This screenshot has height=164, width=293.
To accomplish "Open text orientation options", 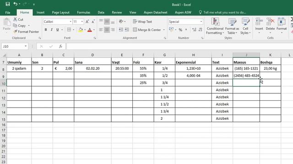I will [x=121, y=21].
